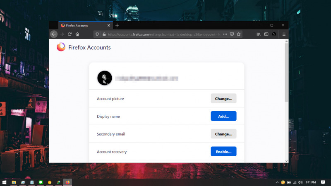Viewport: 331px width, 186px height.
Task: Click the page scrollbar down arrow
Action: tap(286, 161)
